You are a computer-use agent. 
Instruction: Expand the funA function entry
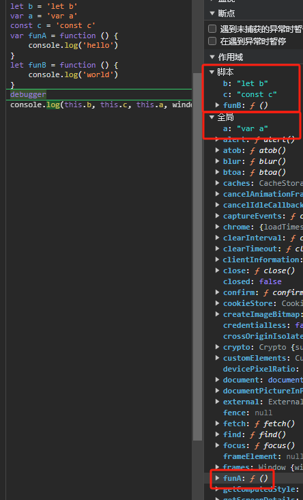[x=217, y=478]
